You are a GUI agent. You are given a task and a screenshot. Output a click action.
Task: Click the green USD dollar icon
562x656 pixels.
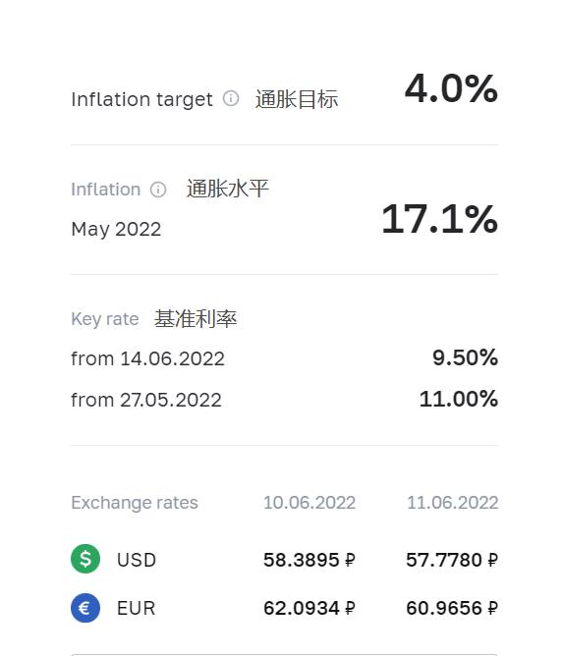click(85, 559)
